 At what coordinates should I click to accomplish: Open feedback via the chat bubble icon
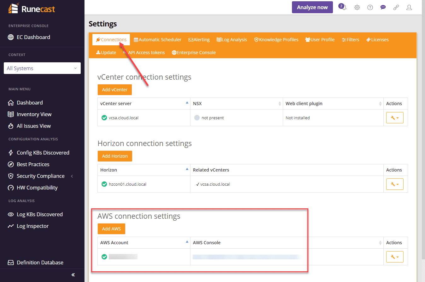(383, 7)
